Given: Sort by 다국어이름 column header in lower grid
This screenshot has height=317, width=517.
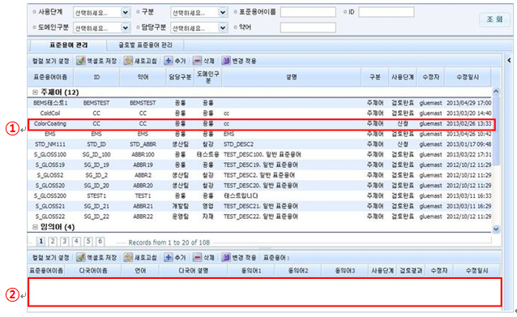Looking at the screenshot, I should tap(93, 271).
